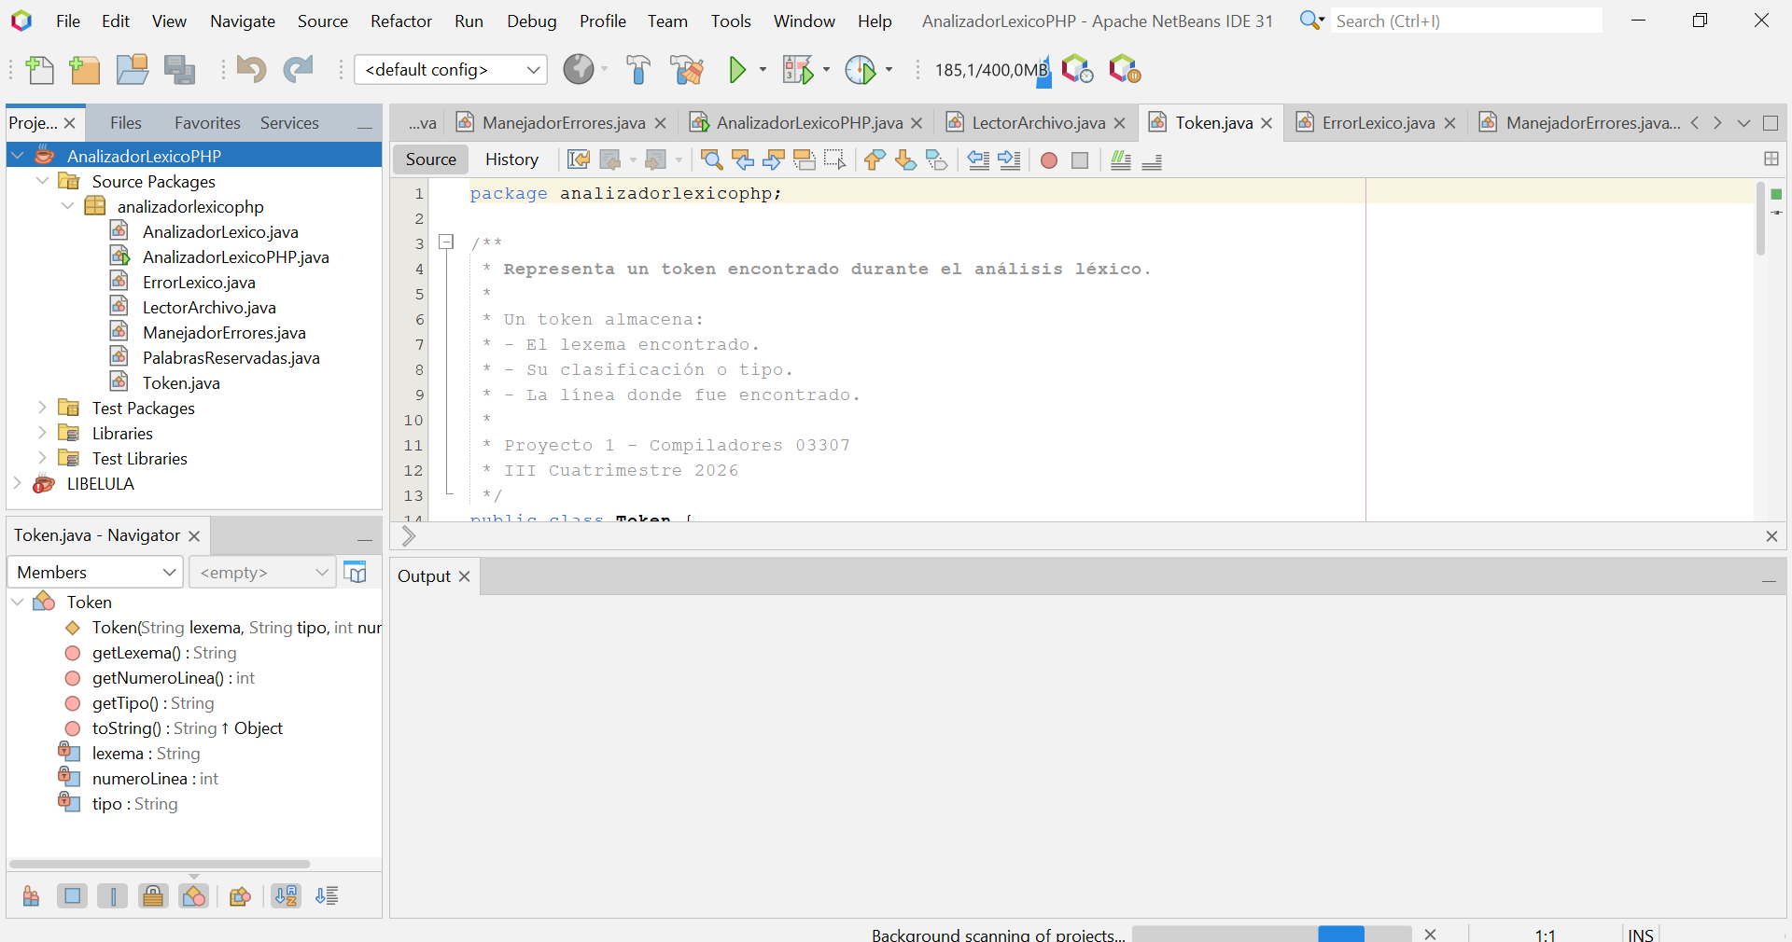Switch to the Services tab
The width and height of the screenshot is (1792, 942).
pos(289,123)
